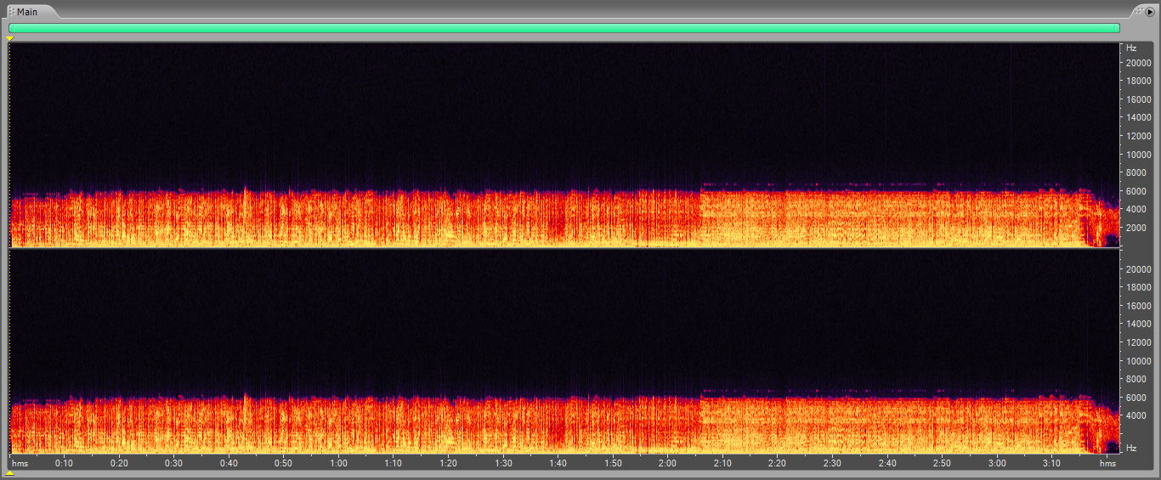This screenshot has width=1161, height=480.
Task: Click the green horizontal zoom scrollbar
Action: coord(564,28)
